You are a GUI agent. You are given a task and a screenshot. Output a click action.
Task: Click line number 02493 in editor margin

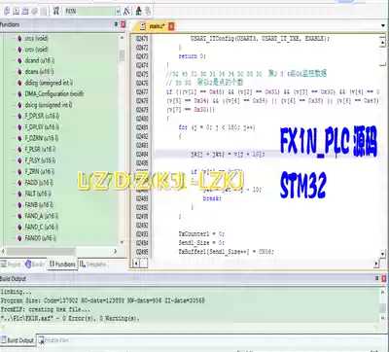click(x=142, y=233)
